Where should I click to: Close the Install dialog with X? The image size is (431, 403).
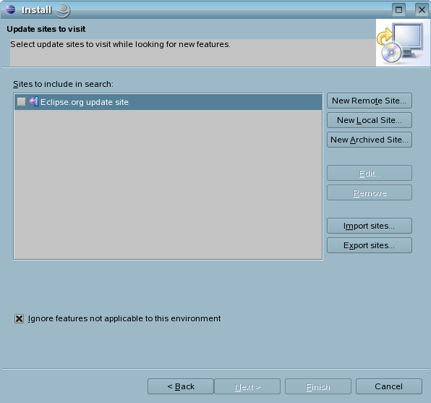pyautogui.click(x=422, y=10)
